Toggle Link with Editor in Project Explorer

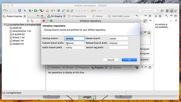click(x=32, y=21)
